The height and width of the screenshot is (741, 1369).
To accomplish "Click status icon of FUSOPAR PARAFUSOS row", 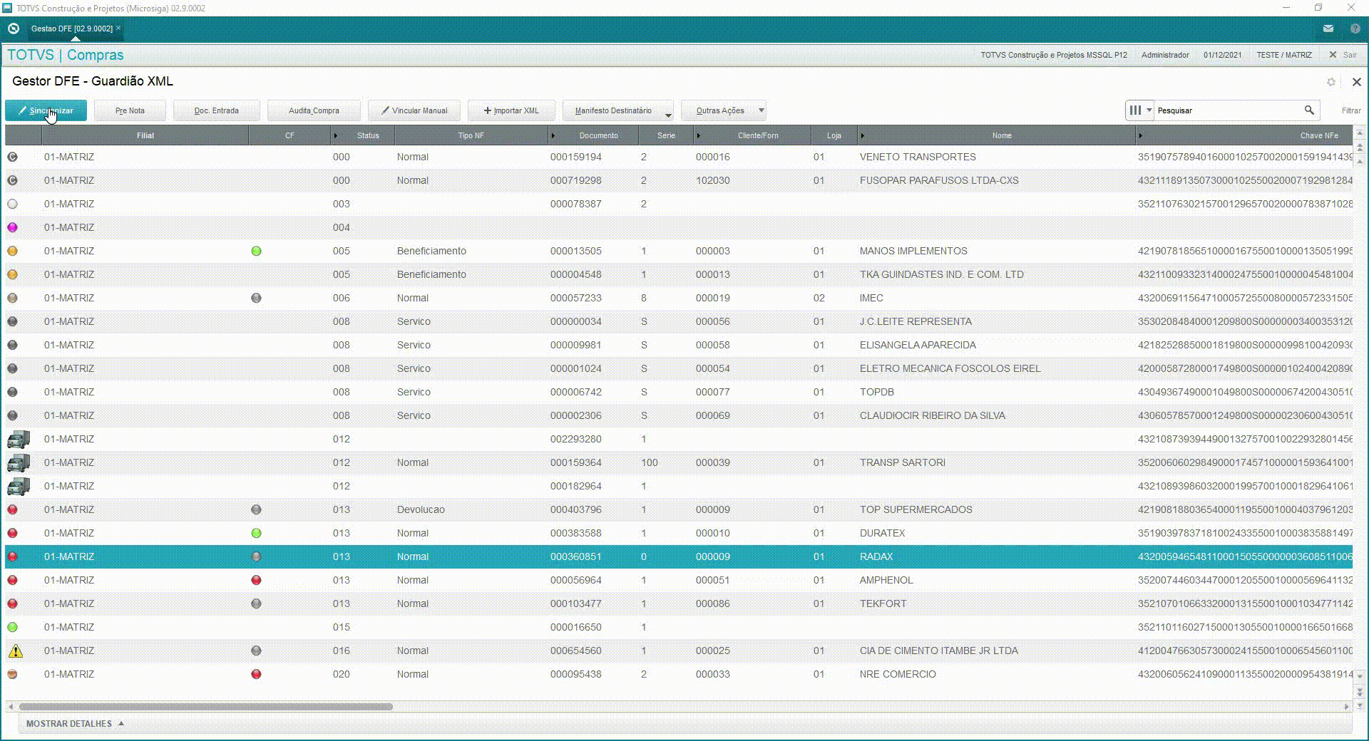I will coord(12,180).
